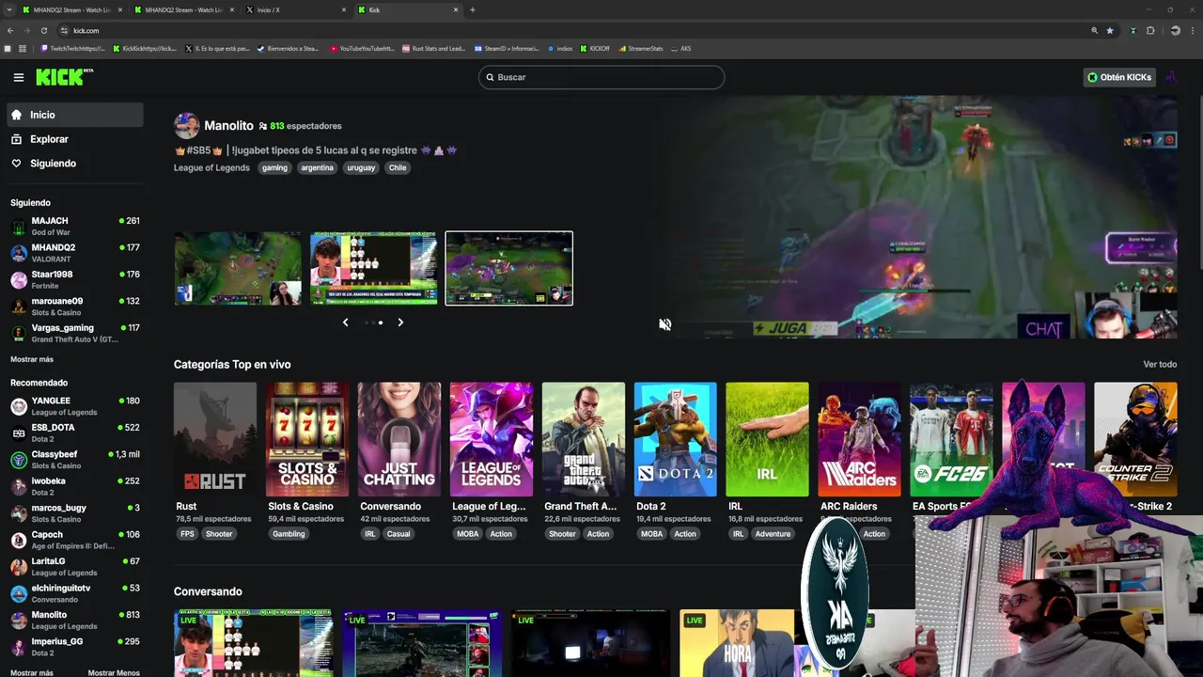Click Ver todo for top categories
This screenshot has height=677, width=1203.
click(x=1160, y=364)
